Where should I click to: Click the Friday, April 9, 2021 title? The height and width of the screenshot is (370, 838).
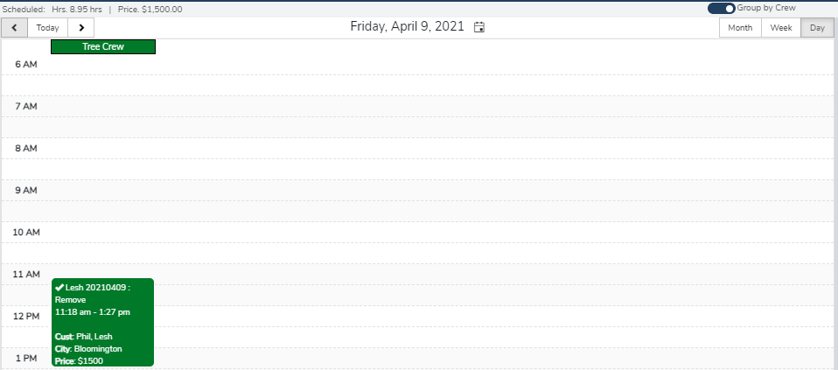(x=408, y=27)
